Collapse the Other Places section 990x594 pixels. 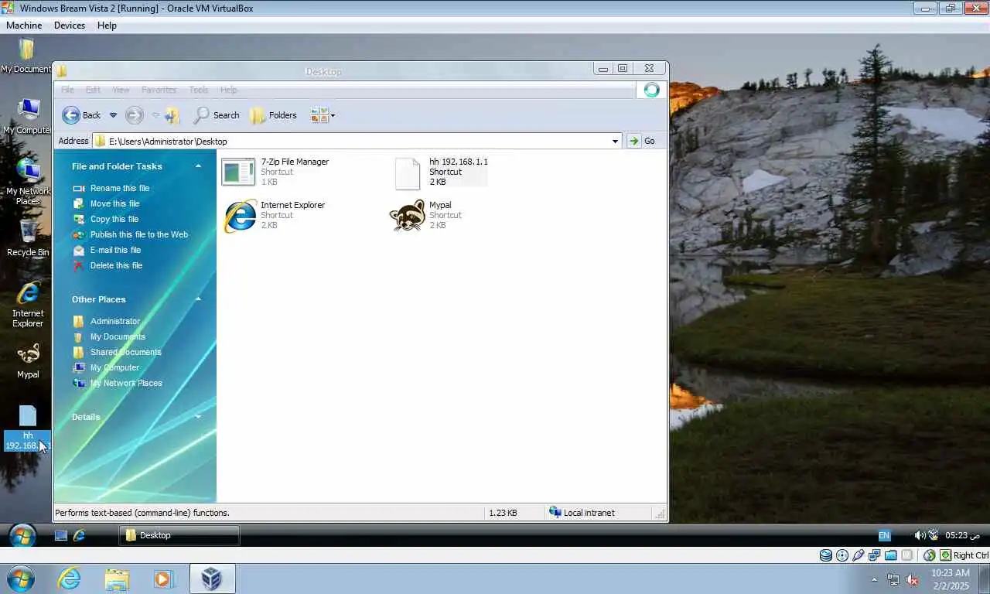(x=198, y=299)
